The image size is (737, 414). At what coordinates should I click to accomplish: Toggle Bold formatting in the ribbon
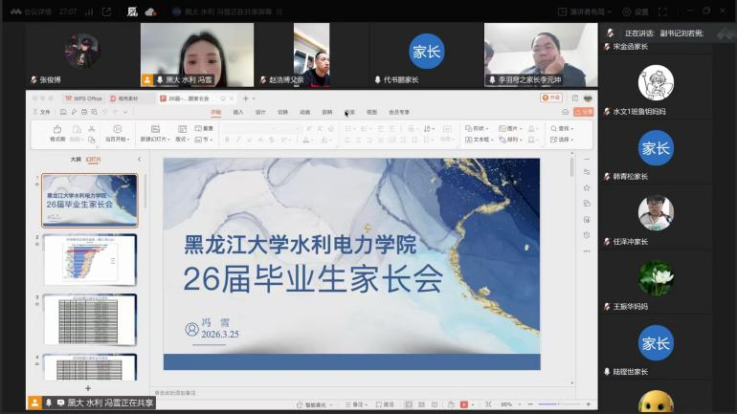click(x=227, y=140)
